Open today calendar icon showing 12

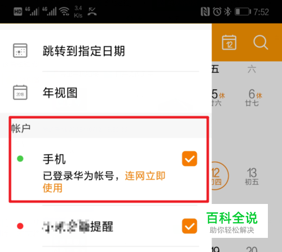pos(229,42)
